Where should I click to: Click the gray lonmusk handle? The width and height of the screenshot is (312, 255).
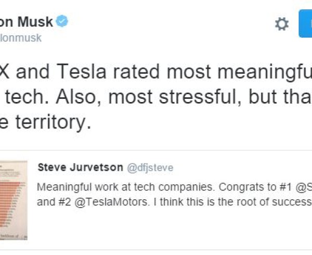[x=21, y=38]
